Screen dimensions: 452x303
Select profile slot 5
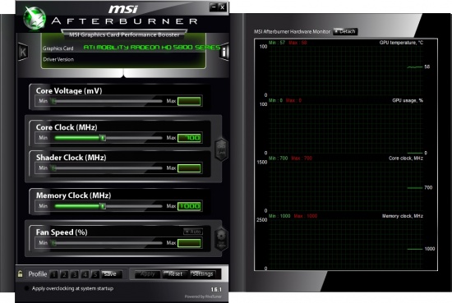(95, 274)
